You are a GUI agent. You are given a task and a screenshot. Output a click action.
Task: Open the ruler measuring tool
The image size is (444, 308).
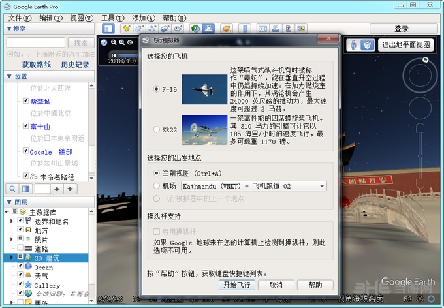coord(245,29)
